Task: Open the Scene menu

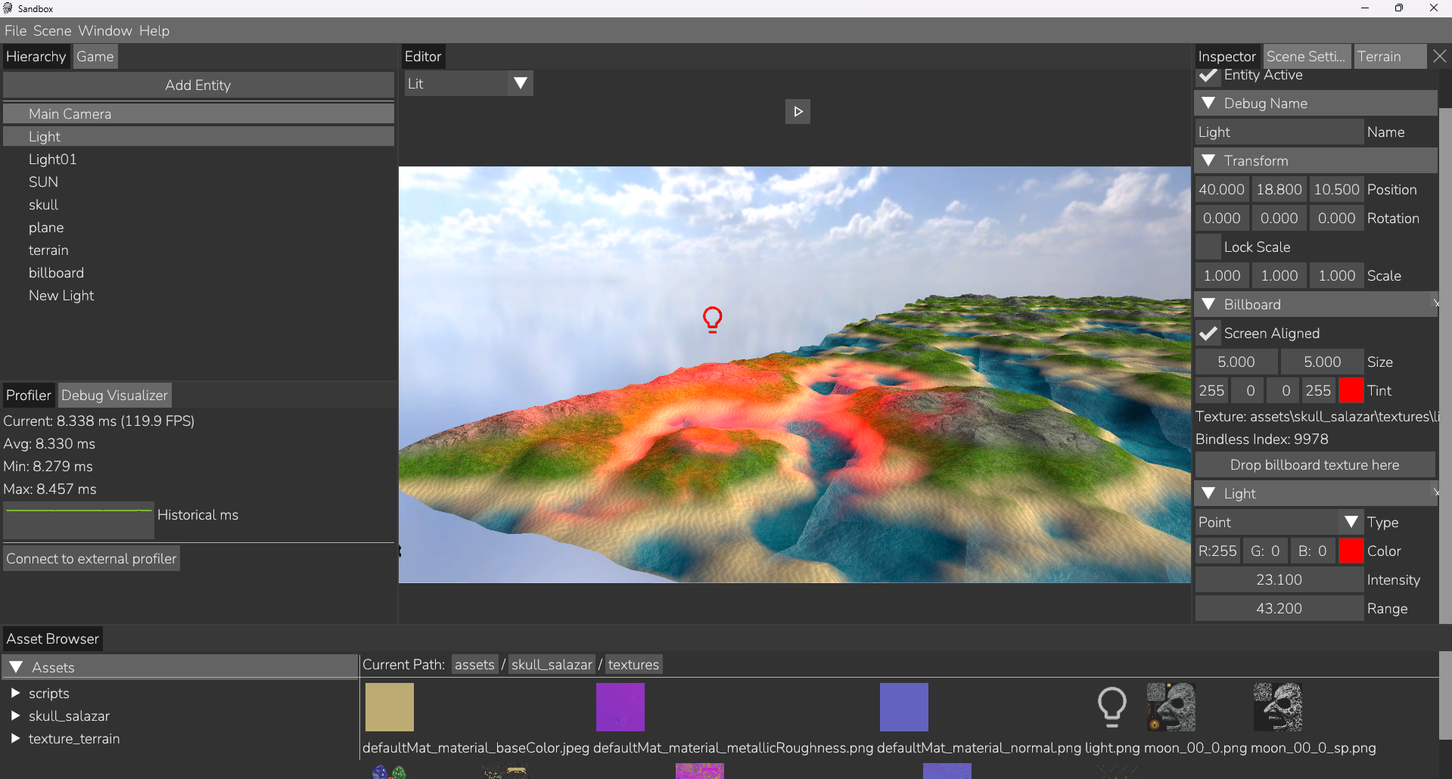Action: pos(52,31)
